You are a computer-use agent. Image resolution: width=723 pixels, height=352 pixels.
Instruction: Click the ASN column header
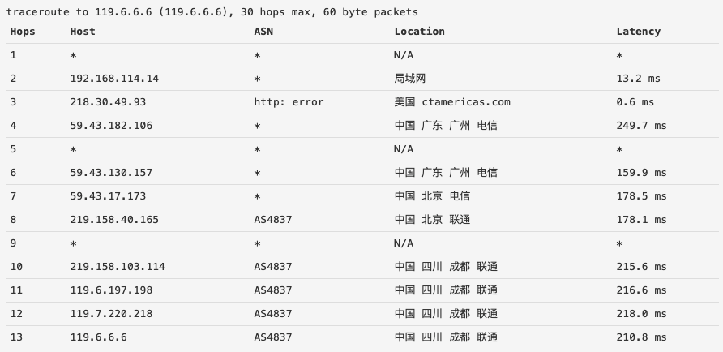coord(263,32)
